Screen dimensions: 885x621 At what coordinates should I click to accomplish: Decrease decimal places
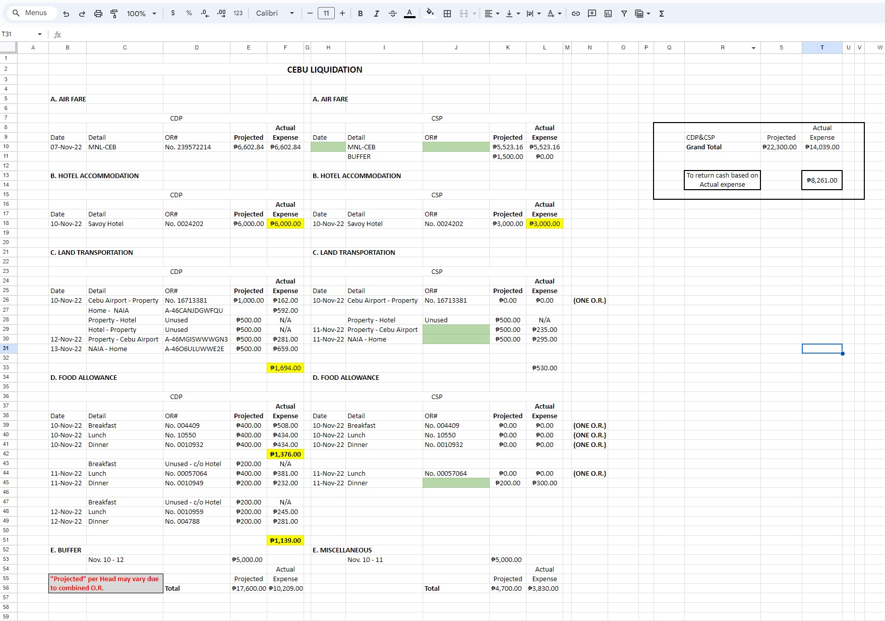(x=205, y=13)
